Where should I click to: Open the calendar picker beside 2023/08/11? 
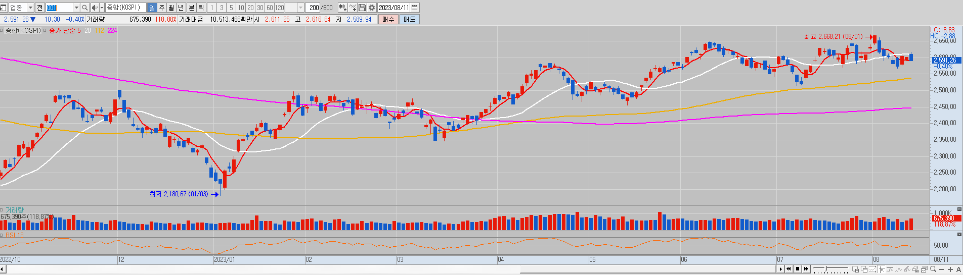(x=414, y=8)
